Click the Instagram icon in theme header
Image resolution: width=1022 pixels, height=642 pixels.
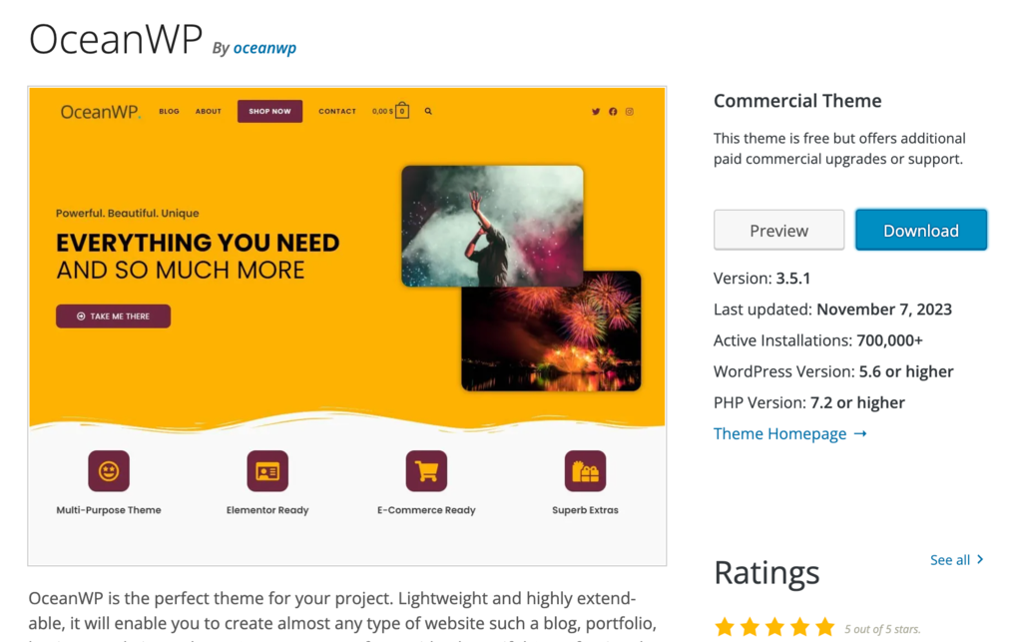tap(630, 112)
